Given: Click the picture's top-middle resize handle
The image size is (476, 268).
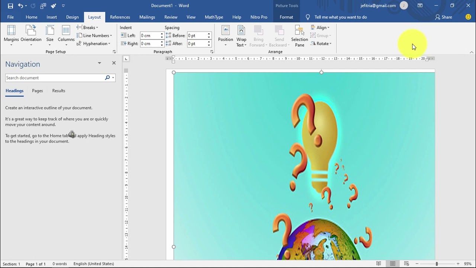Looking at the screenshot, I should 321,72.
